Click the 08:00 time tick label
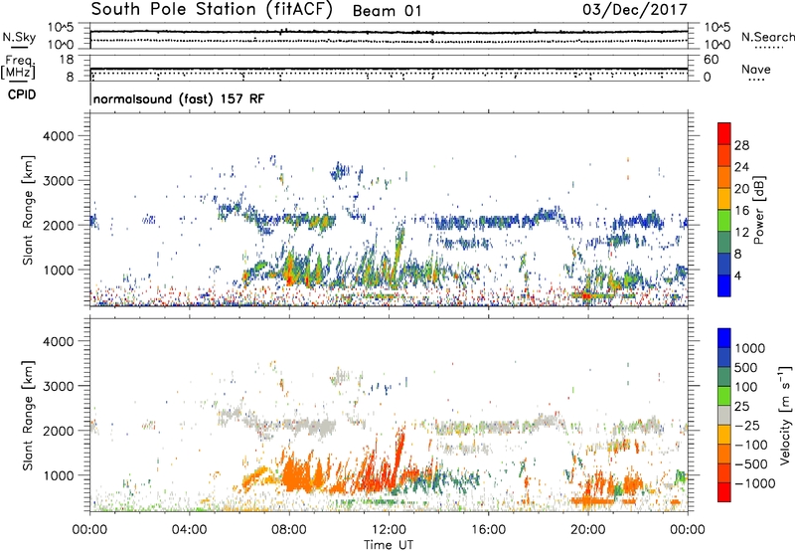 tap(289, 529)
